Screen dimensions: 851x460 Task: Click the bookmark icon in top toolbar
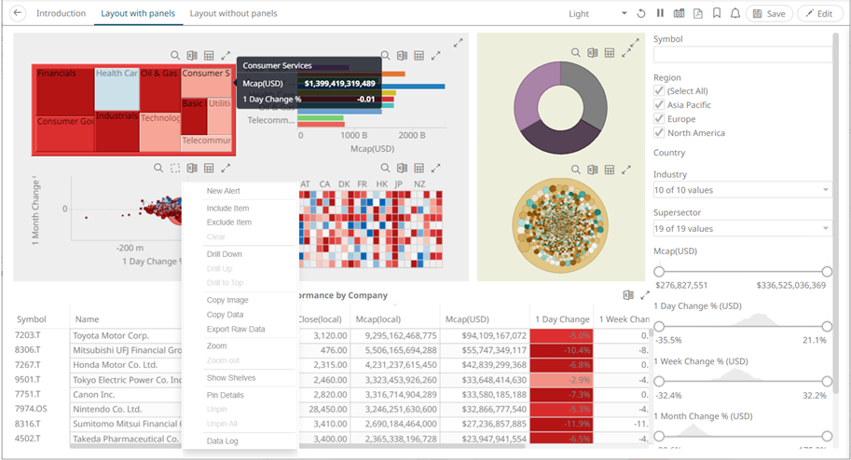click(x=717, y=14)
